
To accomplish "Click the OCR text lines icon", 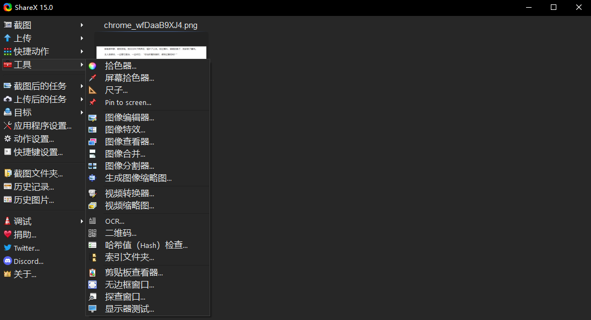I will [92, 221].
